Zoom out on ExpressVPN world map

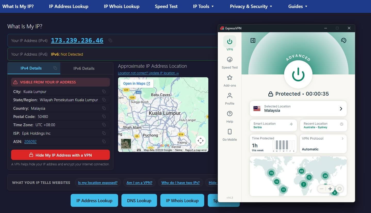click(x=321, y=189)
